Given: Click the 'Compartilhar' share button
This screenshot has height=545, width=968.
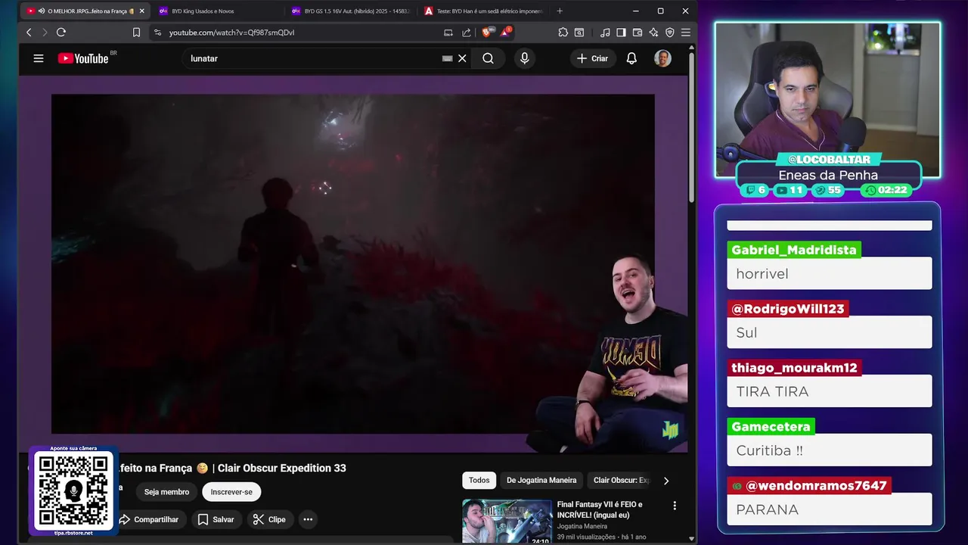Looking at the screenshot, I should (149, 519).
